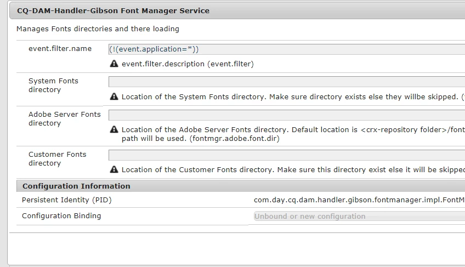
Task: Click the Adobe Server Fonts directory label
Action: point(64,118)
